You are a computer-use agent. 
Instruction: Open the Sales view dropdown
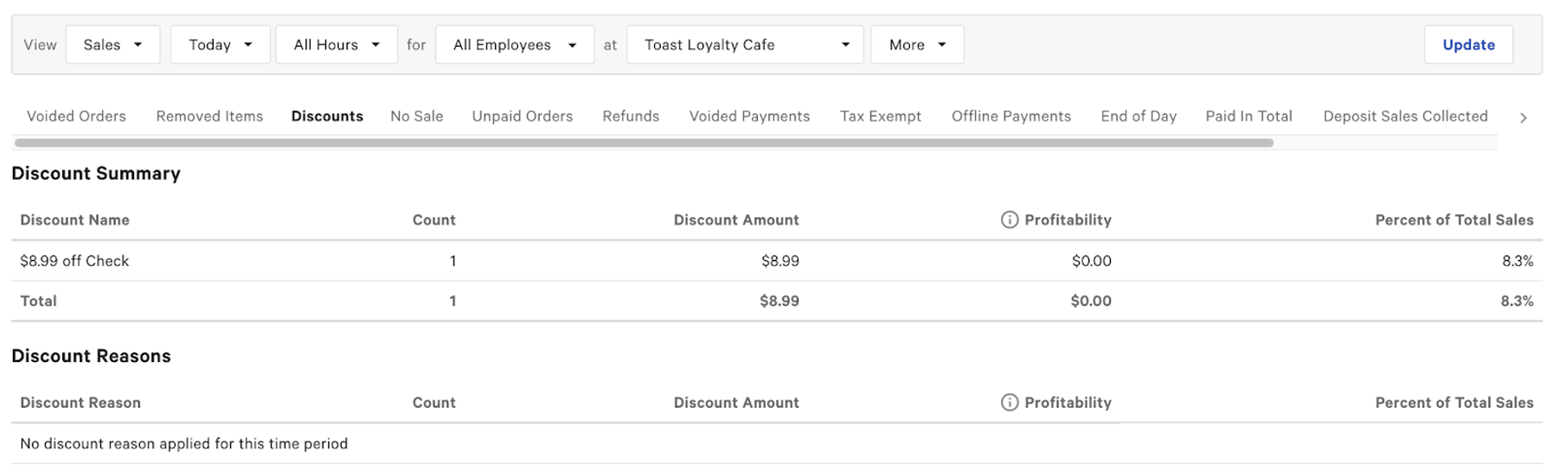pos(112,45)
